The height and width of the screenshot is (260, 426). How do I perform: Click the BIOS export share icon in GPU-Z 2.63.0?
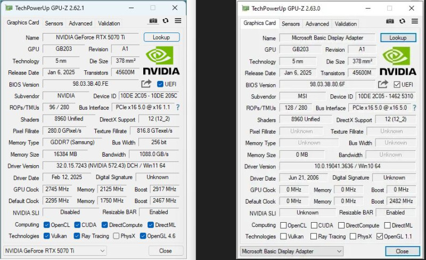(x=383, y=84)
